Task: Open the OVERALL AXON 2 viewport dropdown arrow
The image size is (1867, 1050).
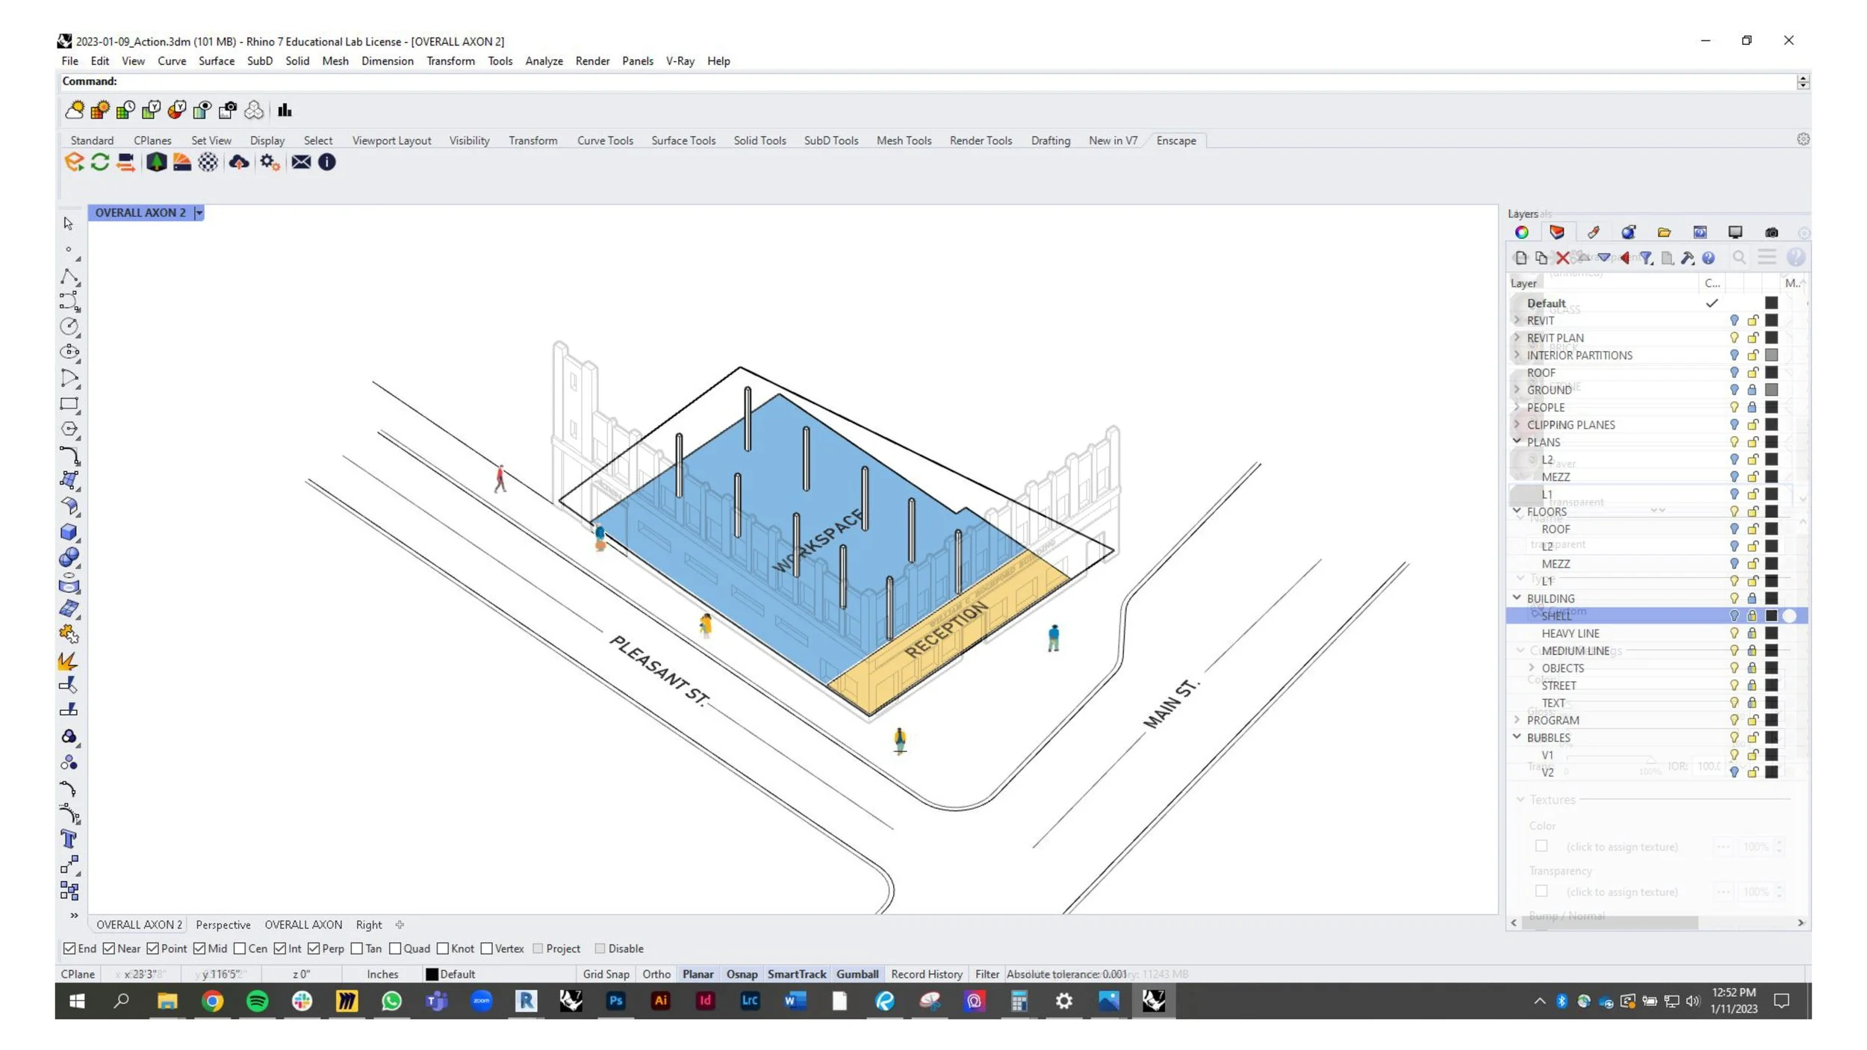Action: 199,213
